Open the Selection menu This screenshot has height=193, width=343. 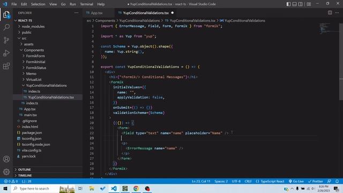[x=38, y=4]
